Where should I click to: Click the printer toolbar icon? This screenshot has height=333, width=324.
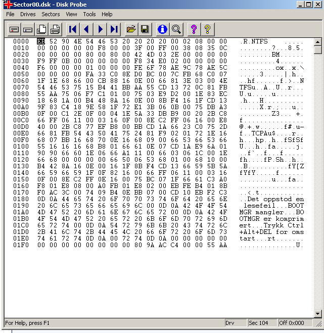pyautogui.click(x=55, y=29)
